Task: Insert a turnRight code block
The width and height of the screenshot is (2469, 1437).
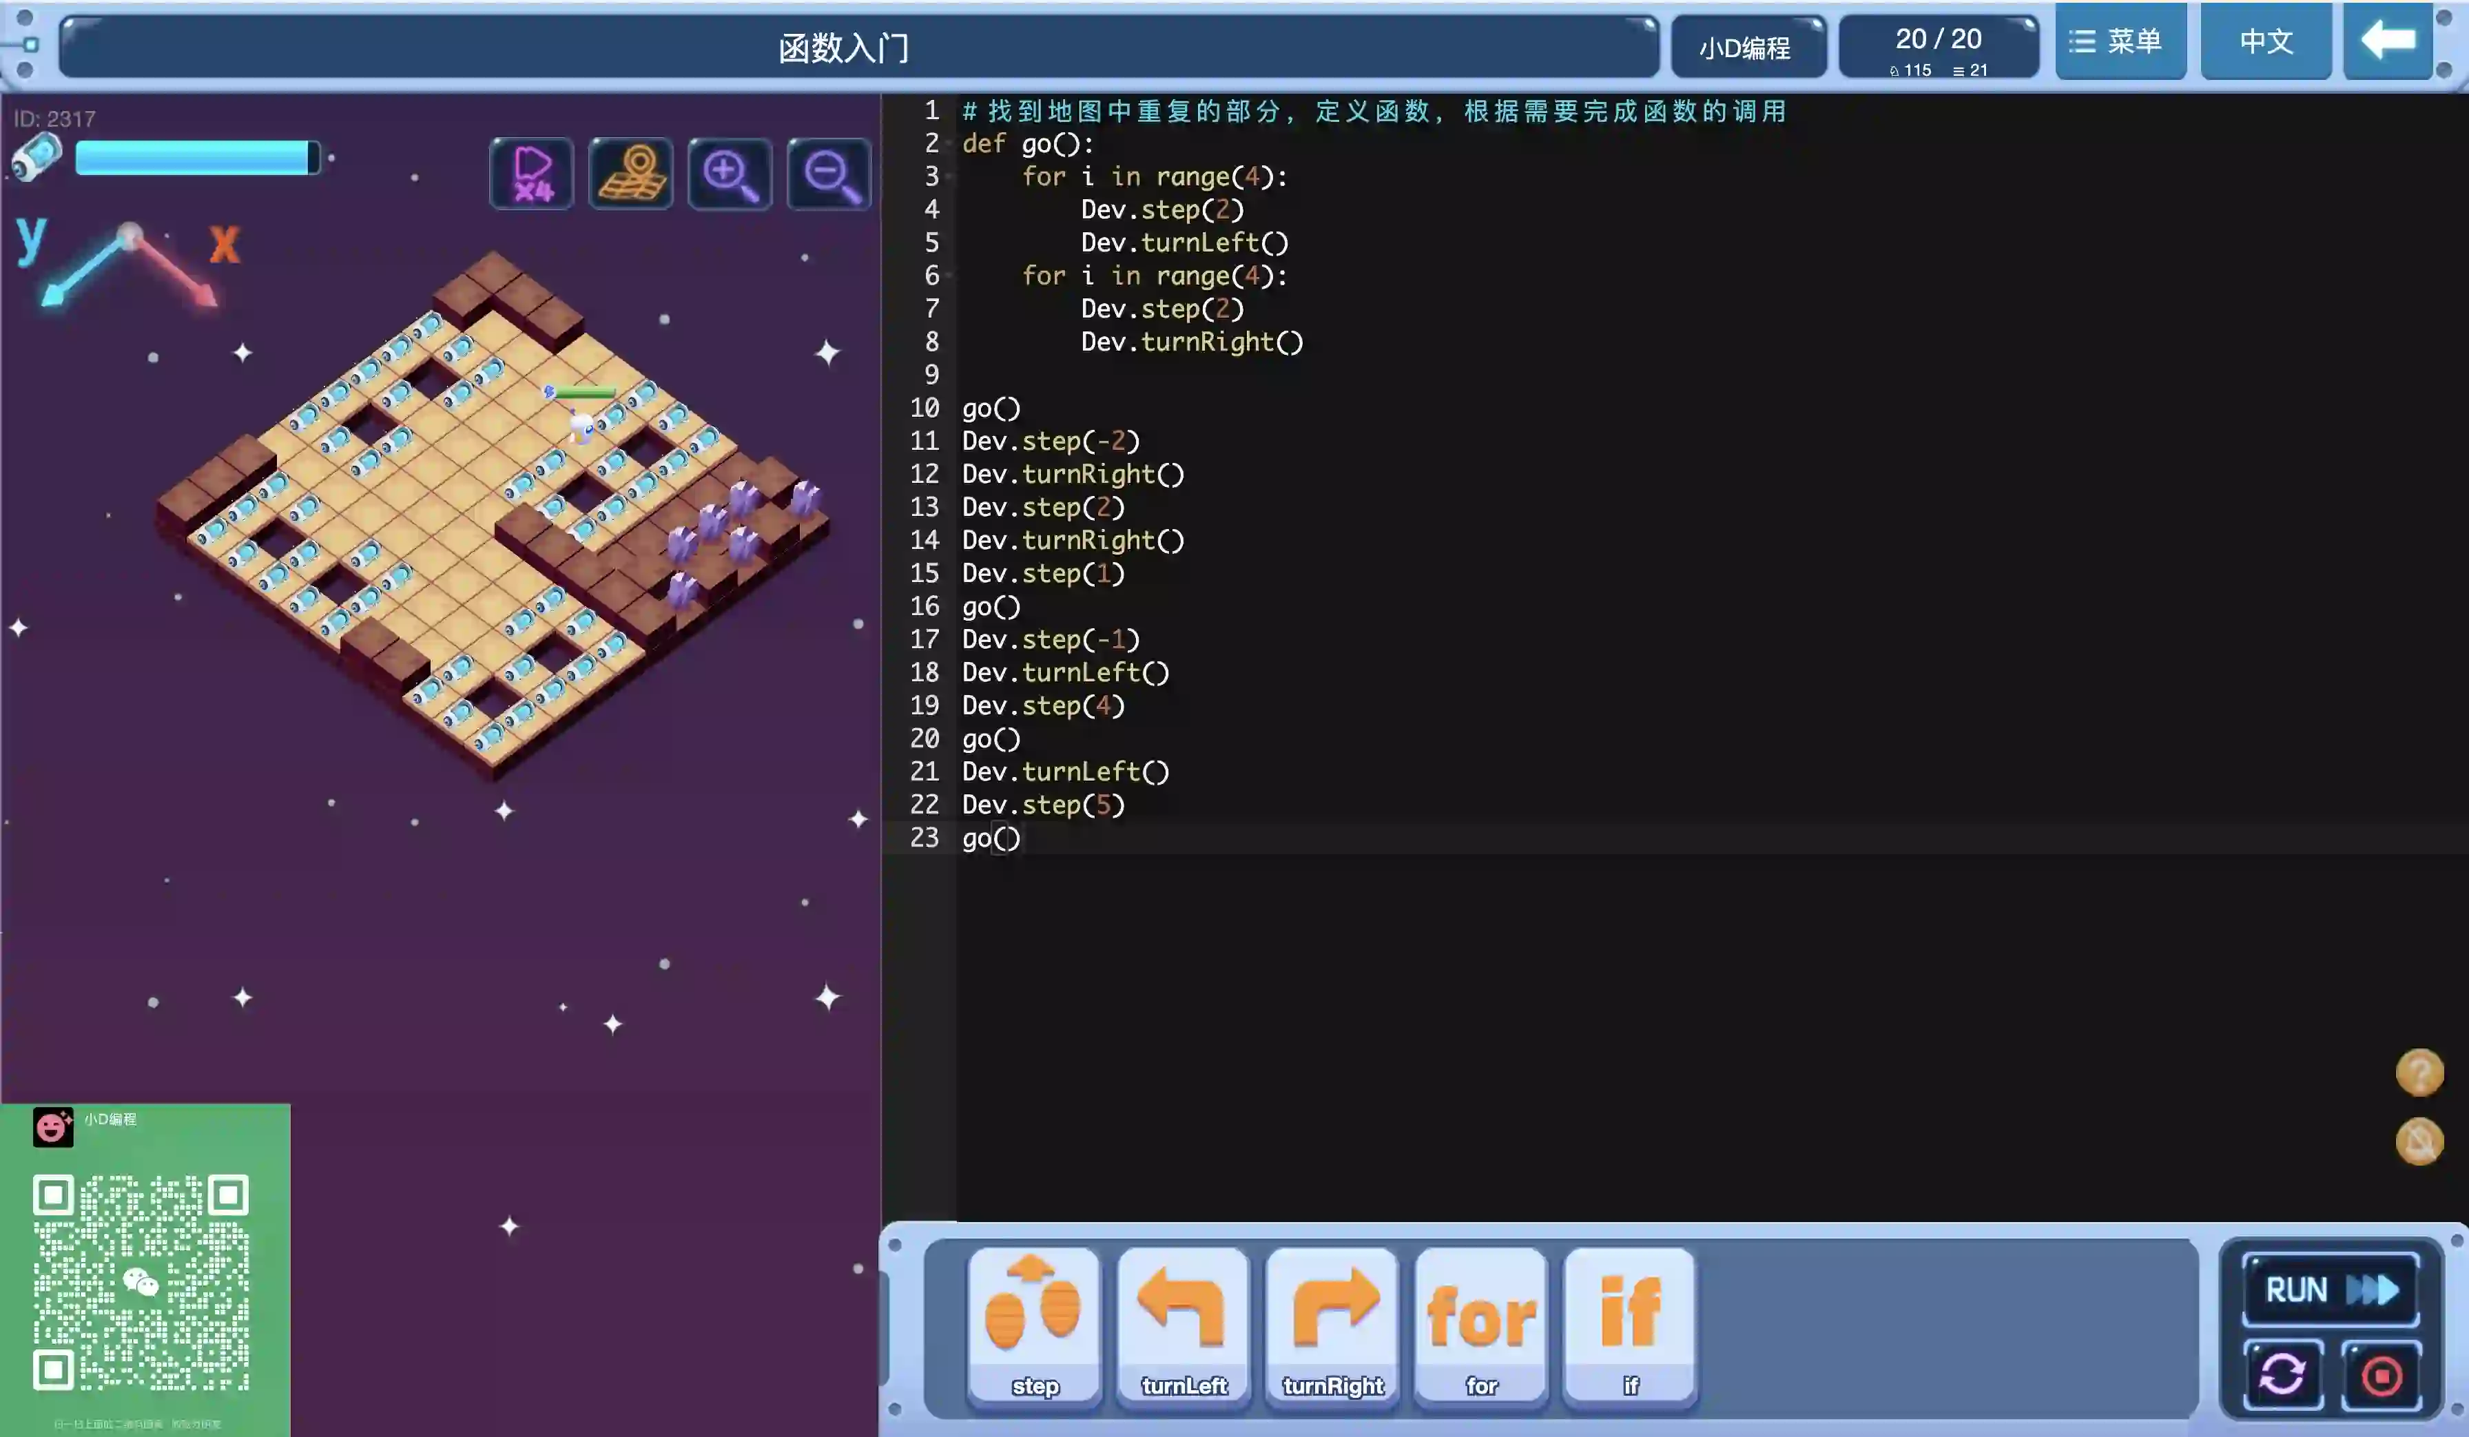Action: tap(1332, 1324)
